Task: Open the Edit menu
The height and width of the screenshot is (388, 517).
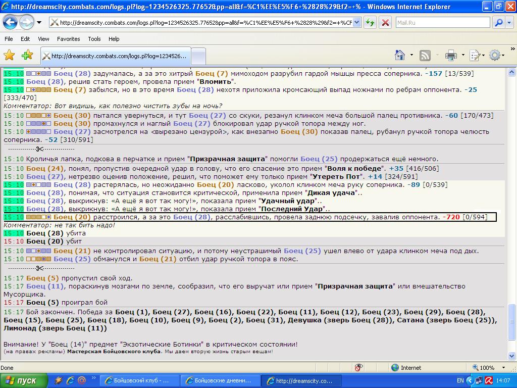Action: pyautogui.click(x=25, y=39)
